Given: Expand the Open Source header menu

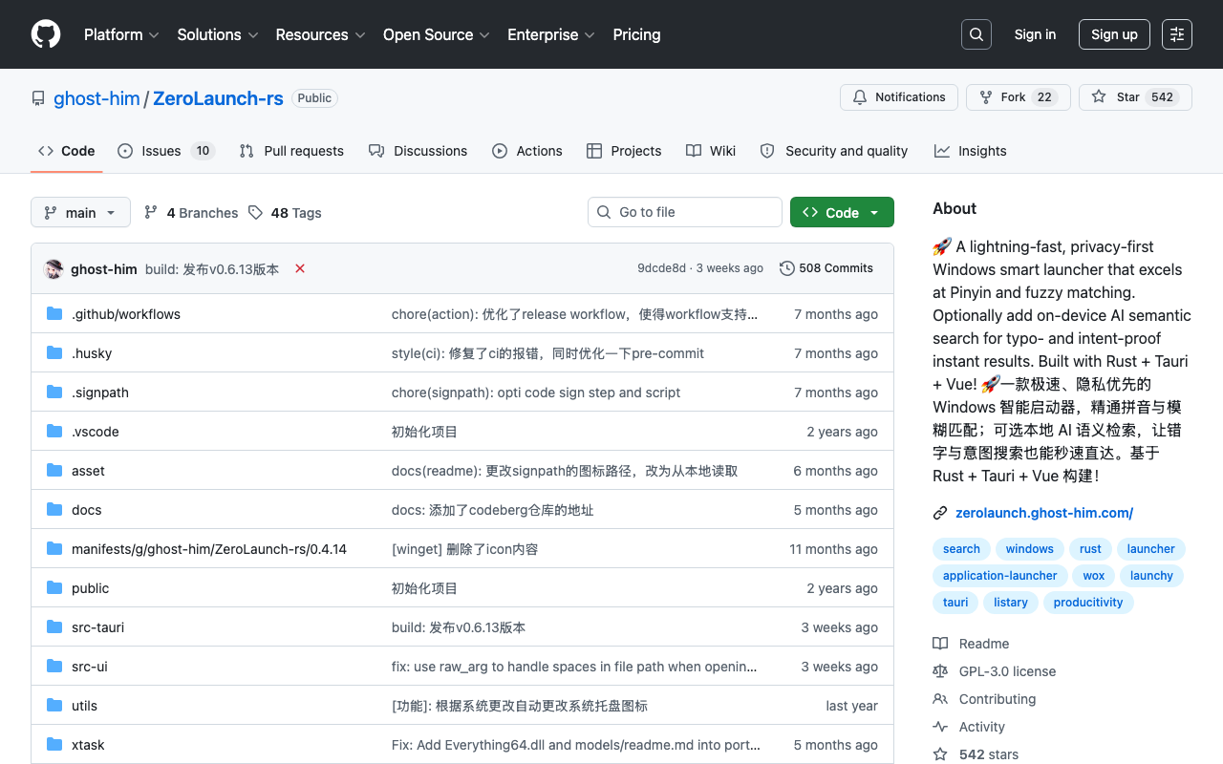Looking at the screenshot, I should (437, 34).
